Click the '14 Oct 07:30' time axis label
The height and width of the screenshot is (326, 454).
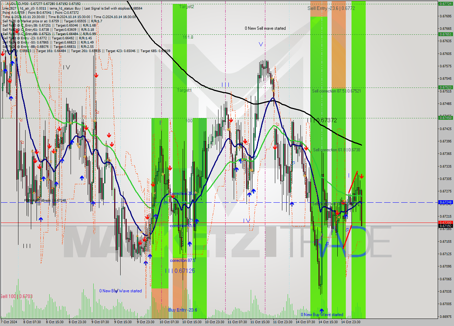point(305,322)
